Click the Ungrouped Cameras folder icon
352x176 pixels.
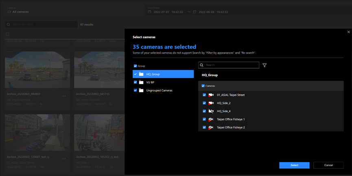click(141, 90)
